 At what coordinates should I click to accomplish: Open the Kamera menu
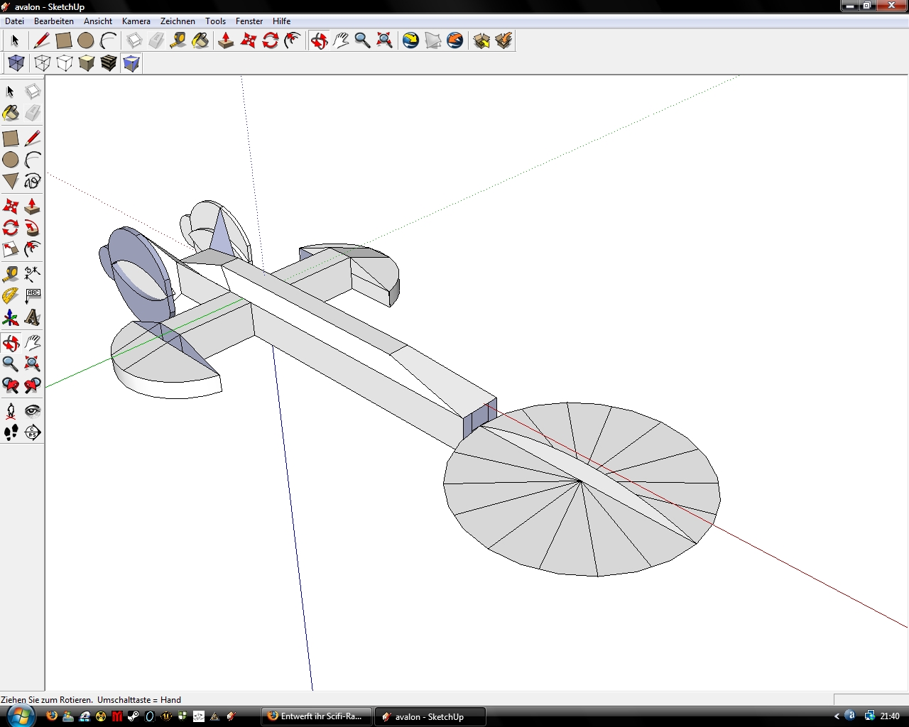(x=136, y=21)
